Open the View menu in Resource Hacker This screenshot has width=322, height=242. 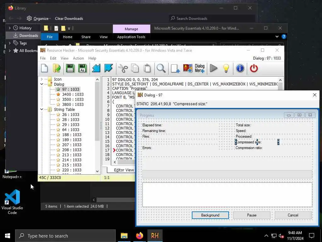pos(64,58)
